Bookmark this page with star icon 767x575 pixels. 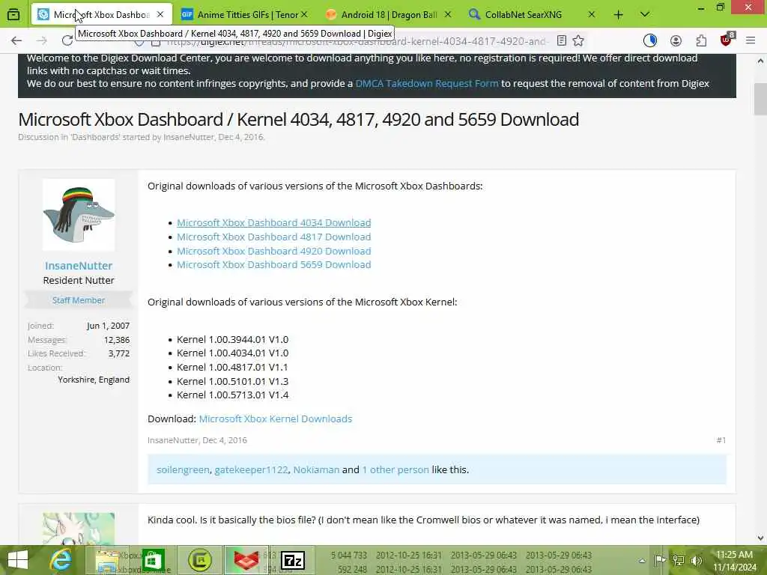pyautogui.click(x=578, y=40)
